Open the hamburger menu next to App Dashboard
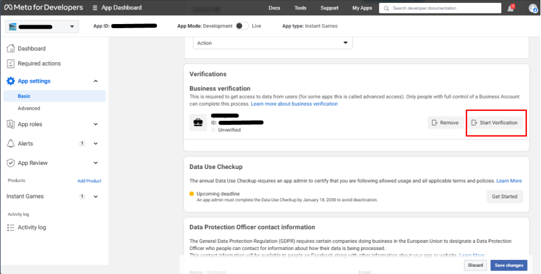The image size is (541, 274). coord(95,8)
